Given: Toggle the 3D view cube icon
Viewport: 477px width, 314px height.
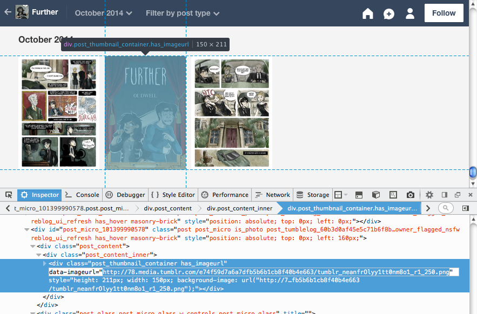Looking at the screenshot, I should click(x=376, y=195).
